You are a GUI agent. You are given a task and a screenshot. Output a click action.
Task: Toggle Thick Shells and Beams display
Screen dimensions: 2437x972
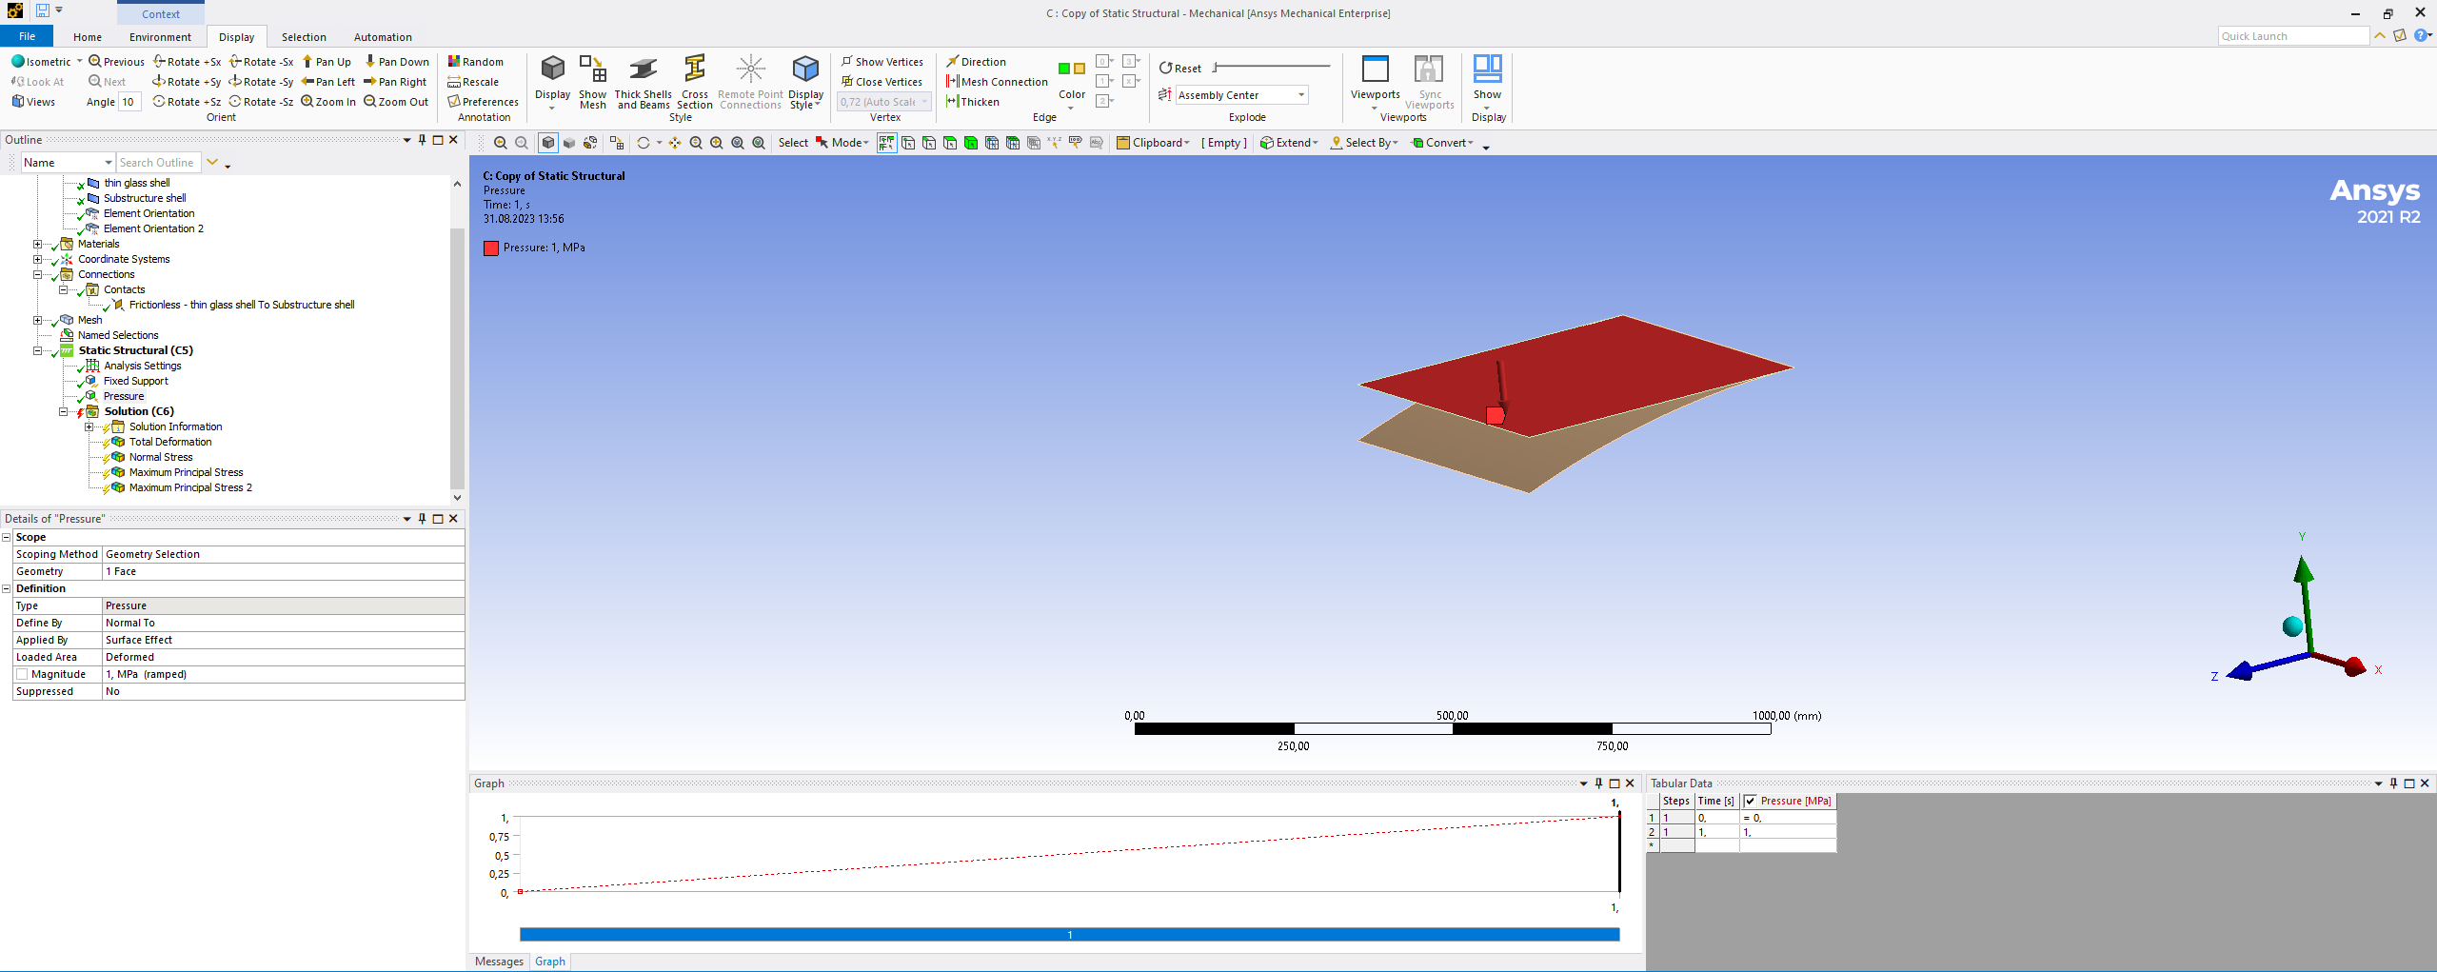pyautogui.click(x=643, y=70)
